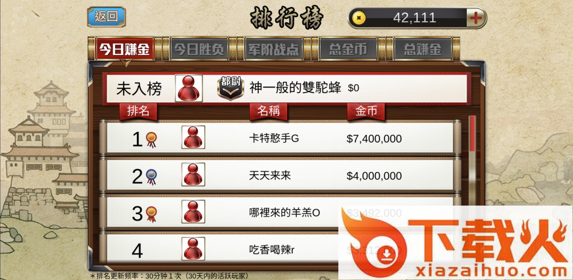The image size is (573, 280).
Task: Click the 42,111 coin balance bar
Action: 417,18
